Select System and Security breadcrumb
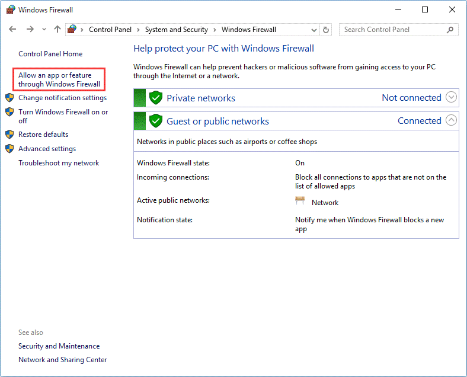The image size is (467, 377). pos(176,30)
